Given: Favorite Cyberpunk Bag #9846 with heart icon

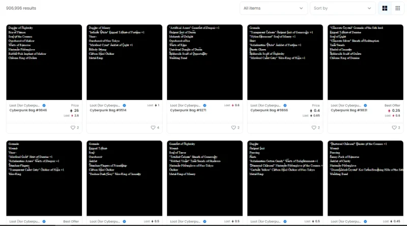Looking at the screenshot, I should point(73,127).
